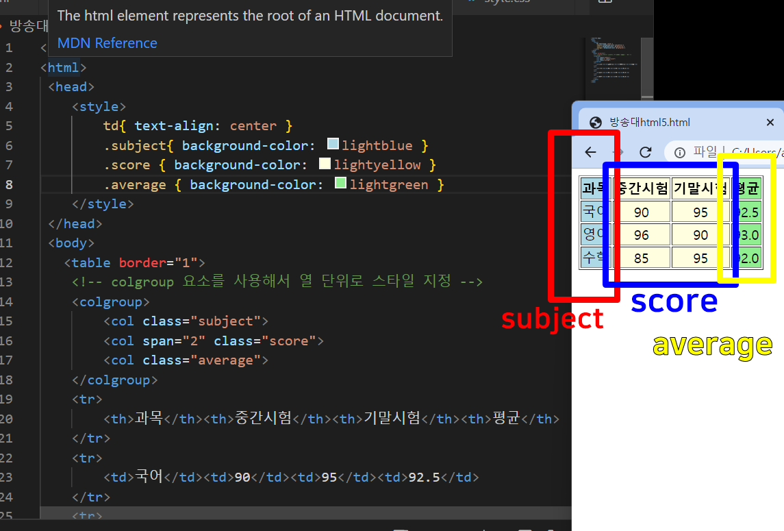This screenshot has width=784, height=531.
Task: Click the 기말시험 header cell in browser table
Action: pos(700,188)
